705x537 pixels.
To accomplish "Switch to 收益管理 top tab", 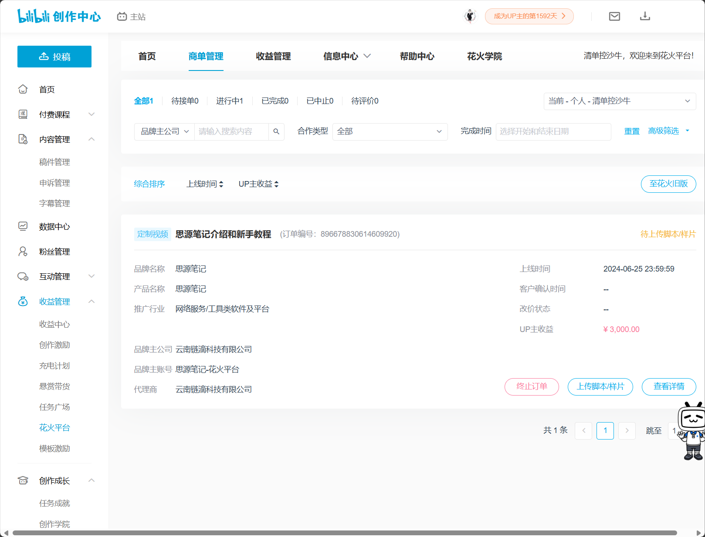I will point(273,56).
